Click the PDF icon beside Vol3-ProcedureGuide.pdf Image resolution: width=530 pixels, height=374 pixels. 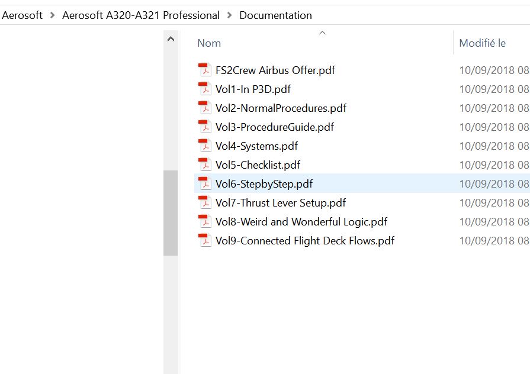tap(204, 127)
